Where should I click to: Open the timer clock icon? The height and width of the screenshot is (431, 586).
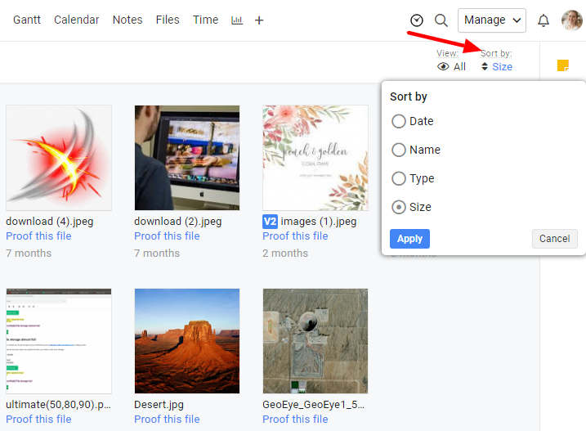pos(416,20)
